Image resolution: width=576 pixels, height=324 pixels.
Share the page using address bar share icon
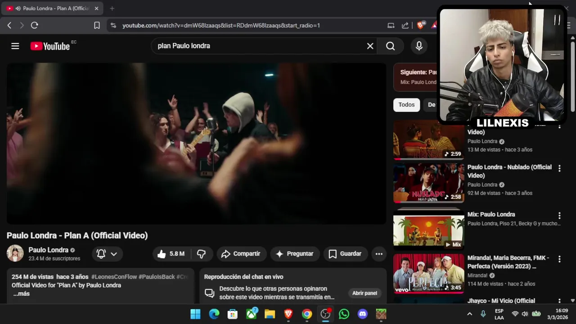pyautogui.click(x=405, y=25)
